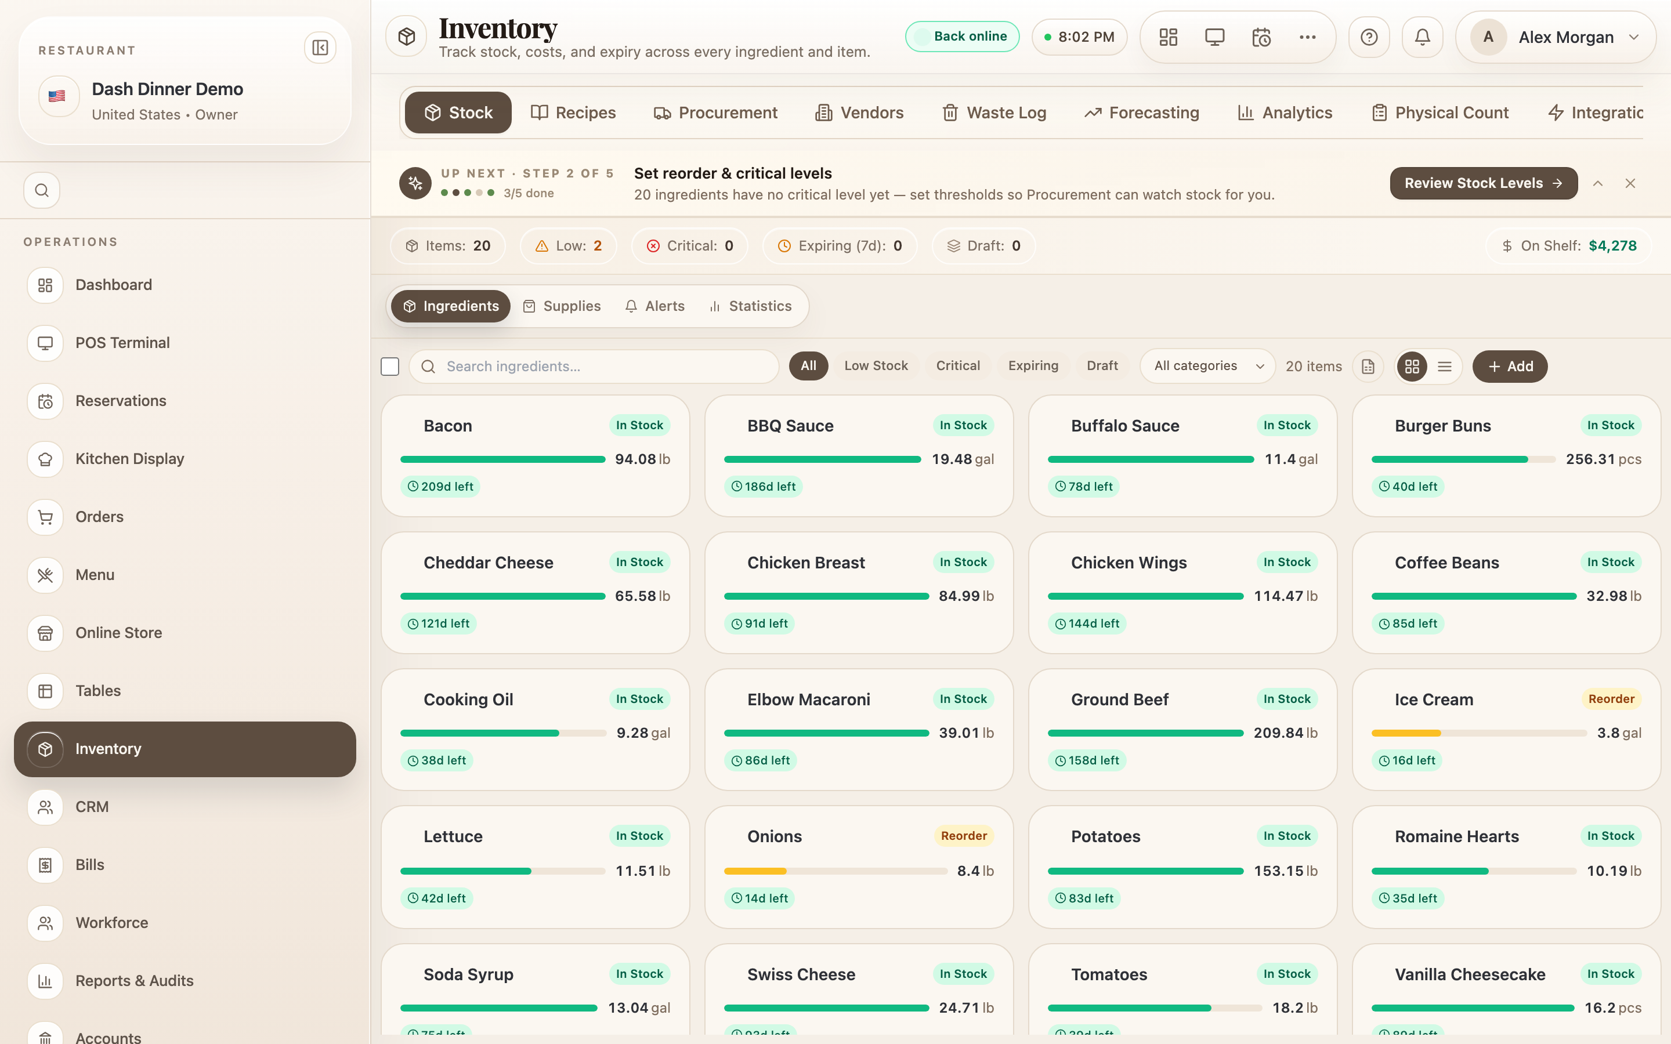Click the Ice Cream stock level bar

tap(1479, 733)
